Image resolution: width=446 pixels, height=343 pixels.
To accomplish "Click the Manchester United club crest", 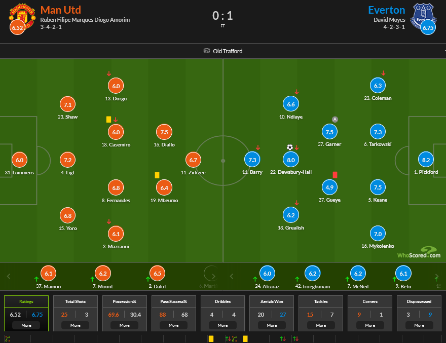I will coord(22,15).
